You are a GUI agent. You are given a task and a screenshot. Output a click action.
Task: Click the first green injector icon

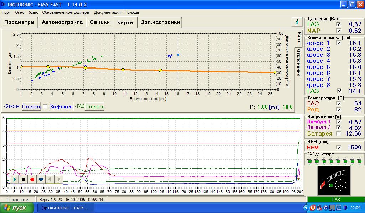coord(309,161)
